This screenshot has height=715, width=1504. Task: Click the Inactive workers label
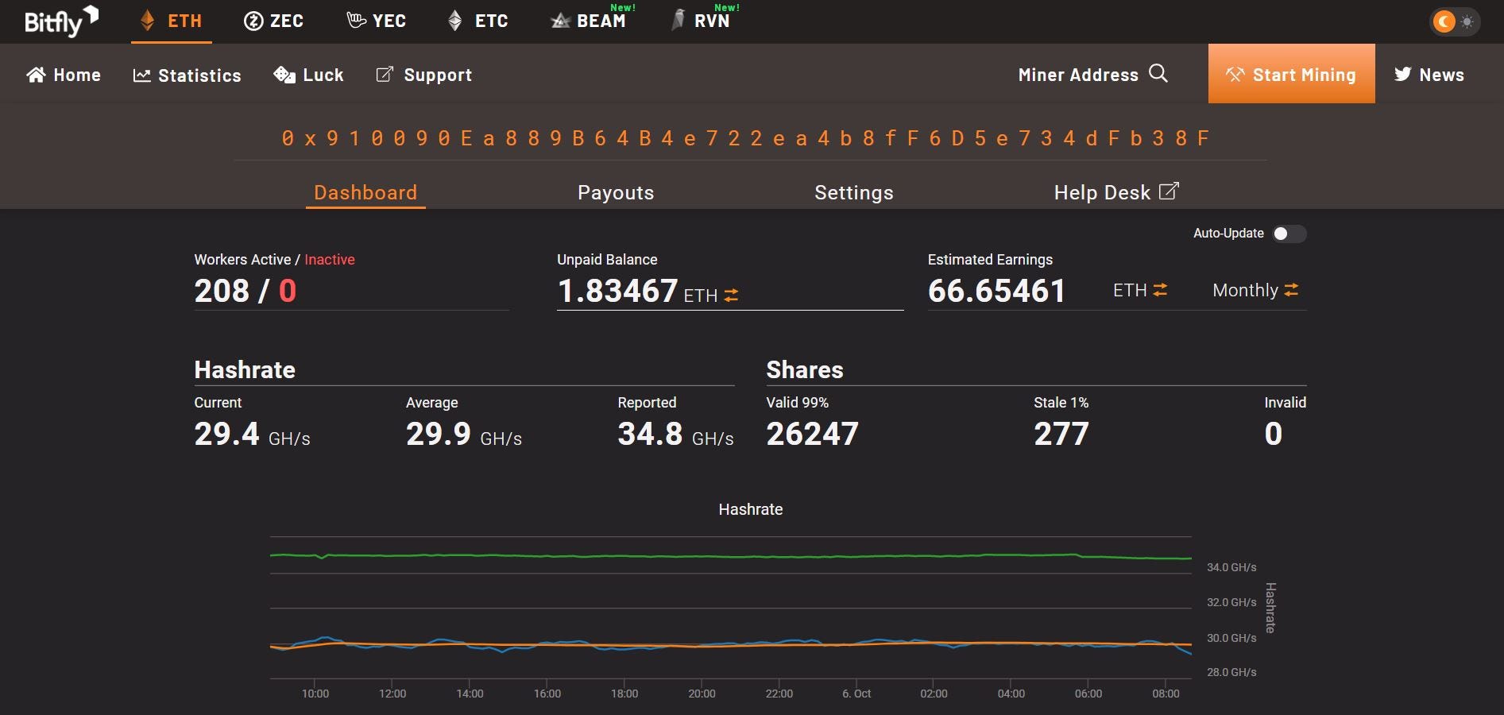pos(330,260)
